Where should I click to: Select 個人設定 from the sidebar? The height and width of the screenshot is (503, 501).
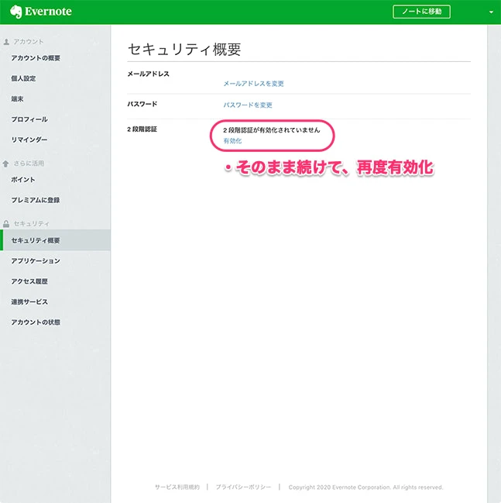point(23,78)
